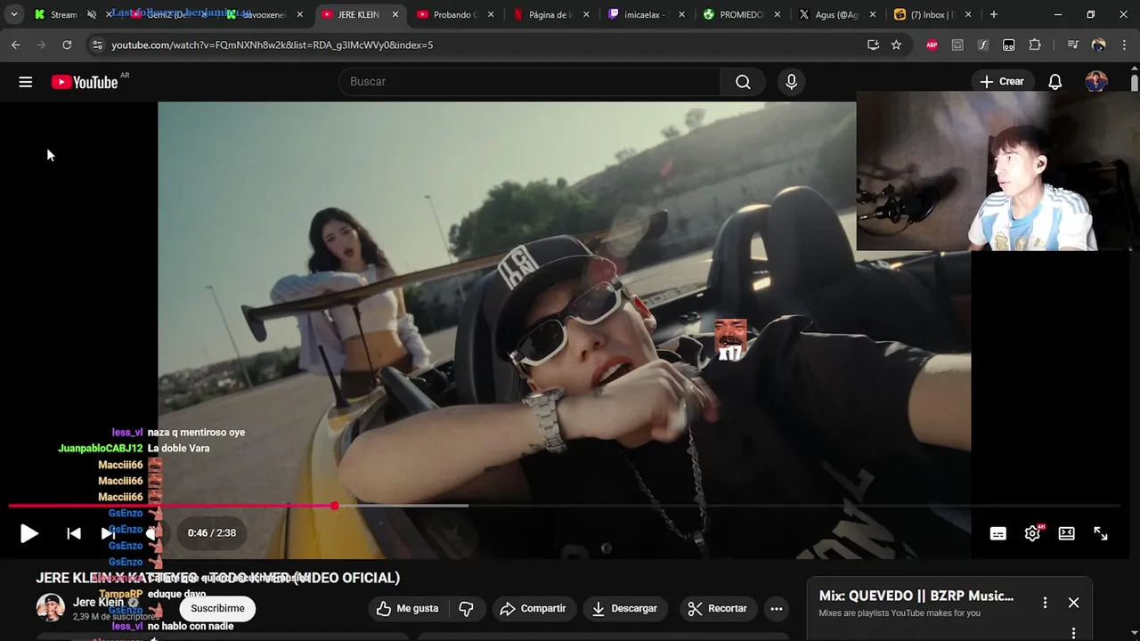This screenshot has height=641, width=1140.
Task: Like the video with Me gusta
Action: (x=408, y=609)
